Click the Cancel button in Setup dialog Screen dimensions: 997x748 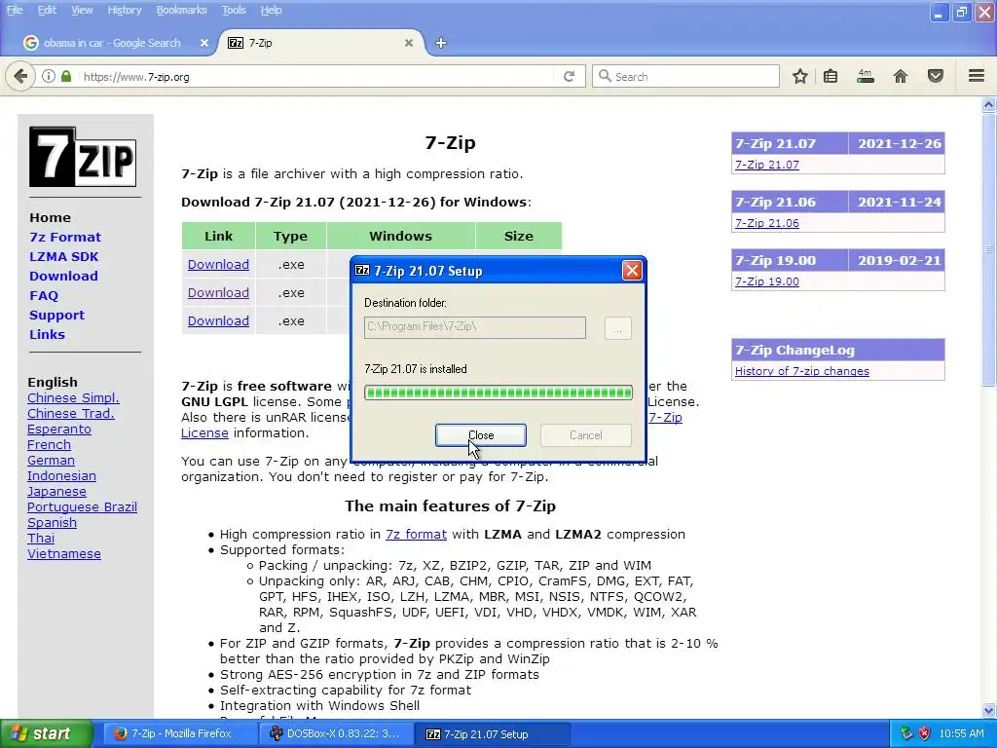pos(585,435)
